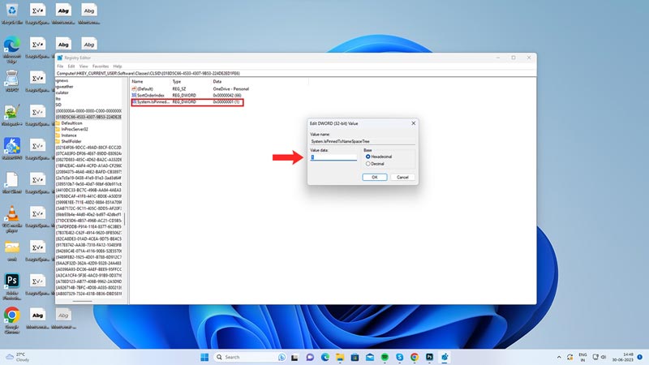This screenshot has height=365, width=649.
Task: Open the Favorites menu in Registry Editor
Action: [101, 67]
